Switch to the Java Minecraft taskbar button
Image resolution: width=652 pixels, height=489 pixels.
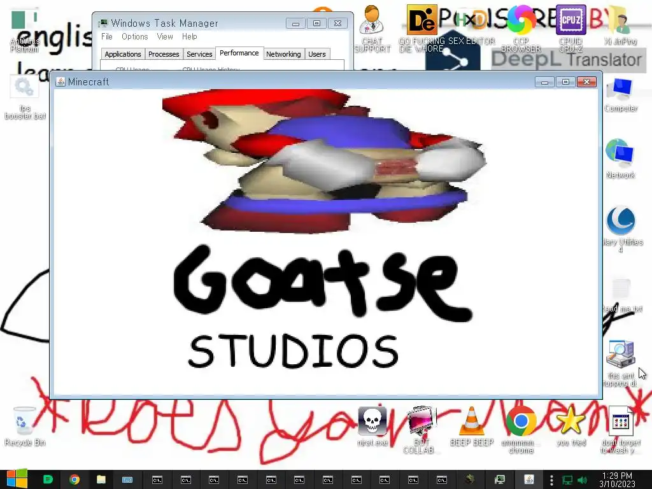529,479
